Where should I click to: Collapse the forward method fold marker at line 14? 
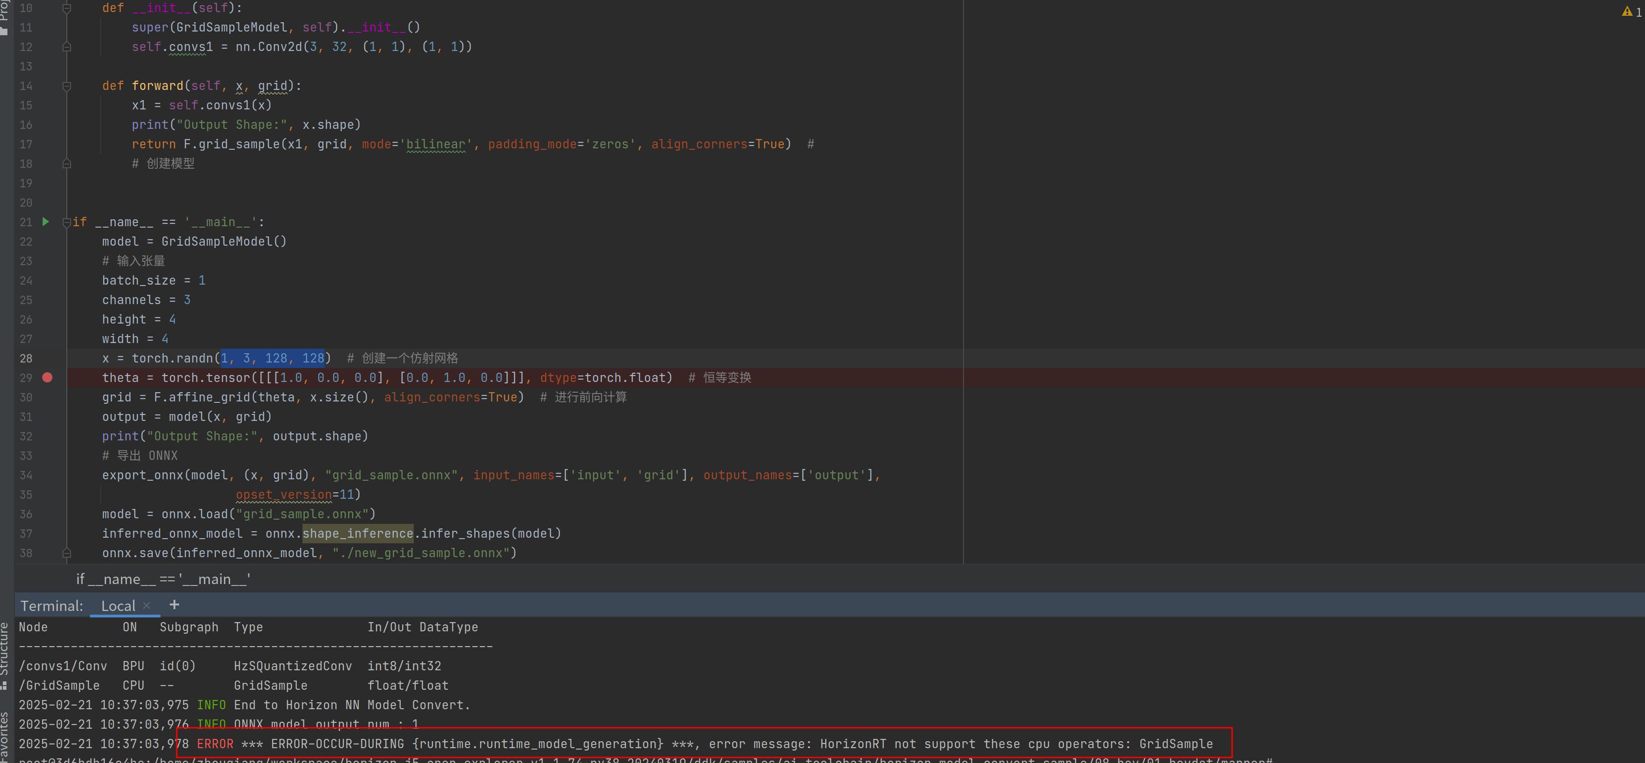[66, 85]
